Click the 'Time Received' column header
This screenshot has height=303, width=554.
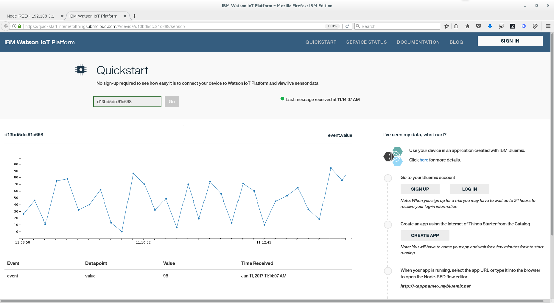pyautogui.click(x=257, y=263)
